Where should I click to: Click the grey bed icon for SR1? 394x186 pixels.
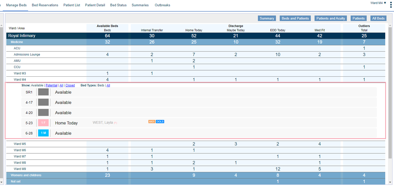coord(43,92)
